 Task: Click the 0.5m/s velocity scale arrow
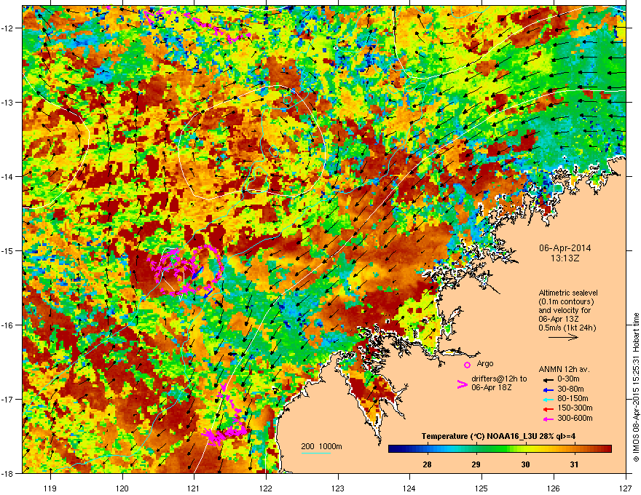tap(563, 337)
